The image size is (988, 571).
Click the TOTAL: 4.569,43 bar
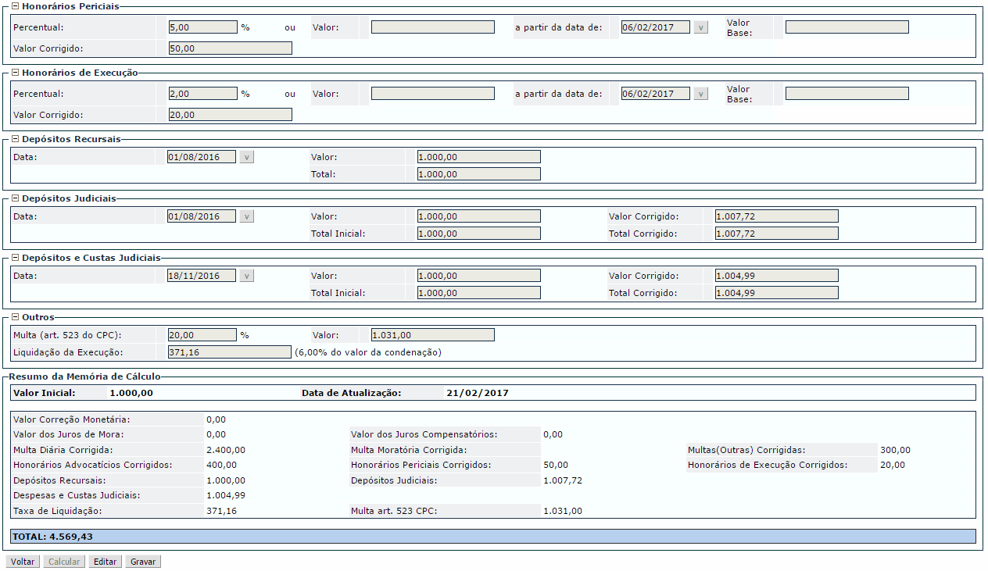point(493,537)
